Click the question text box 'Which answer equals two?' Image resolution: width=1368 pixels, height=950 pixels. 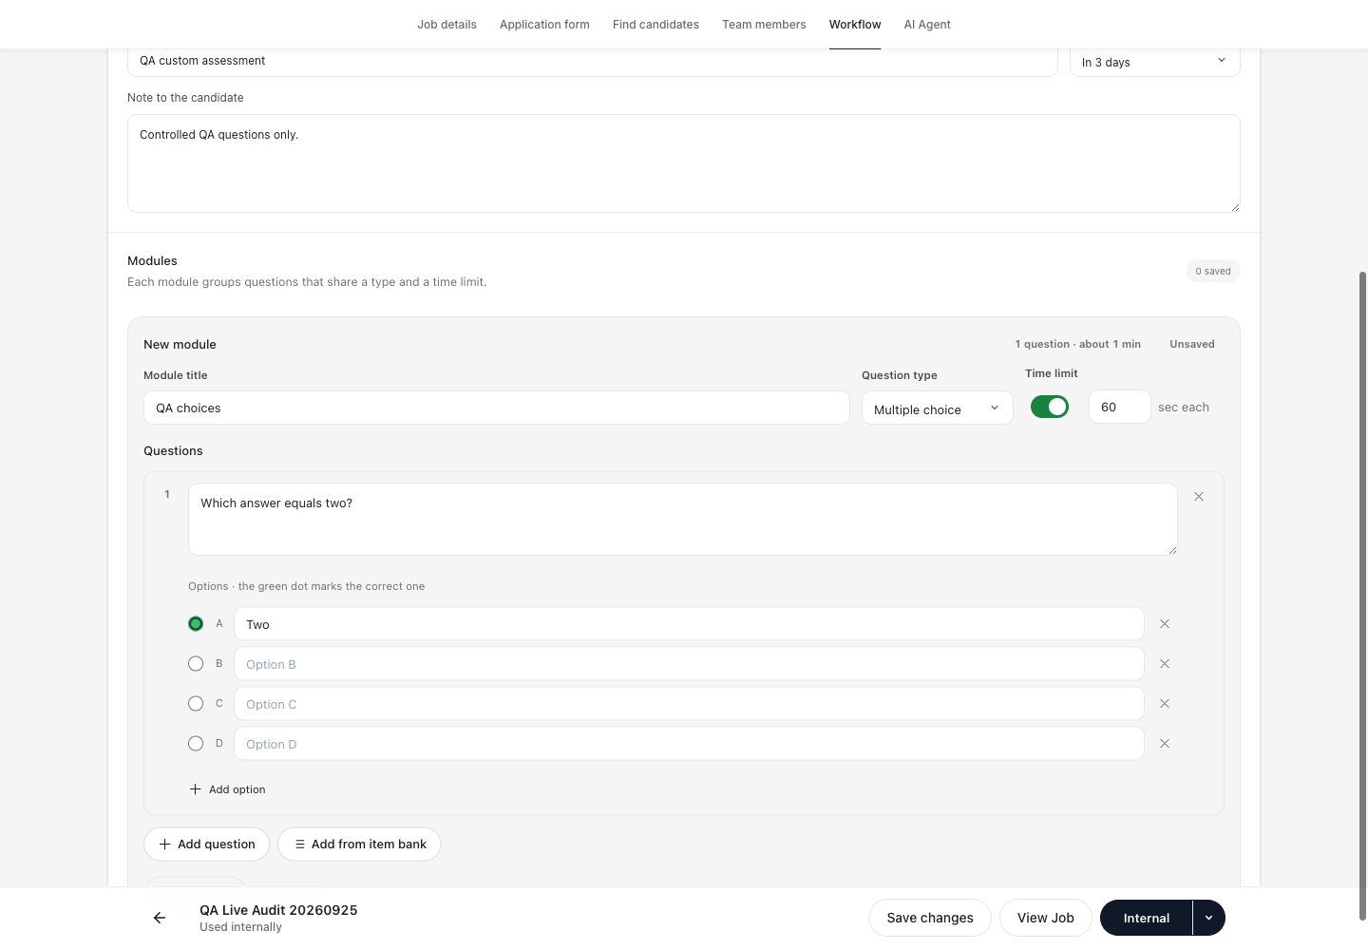coord(683,520)
